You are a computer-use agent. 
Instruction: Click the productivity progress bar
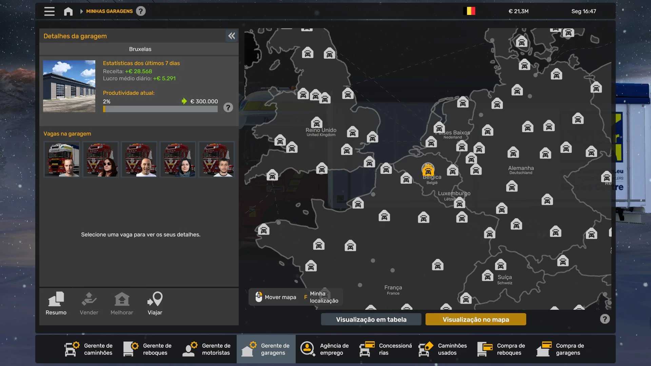(160, 109)
